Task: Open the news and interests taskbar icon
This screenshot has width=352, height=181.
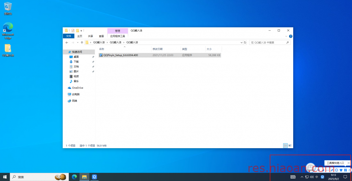Action: pyautogui.click(x=293, y=177)
